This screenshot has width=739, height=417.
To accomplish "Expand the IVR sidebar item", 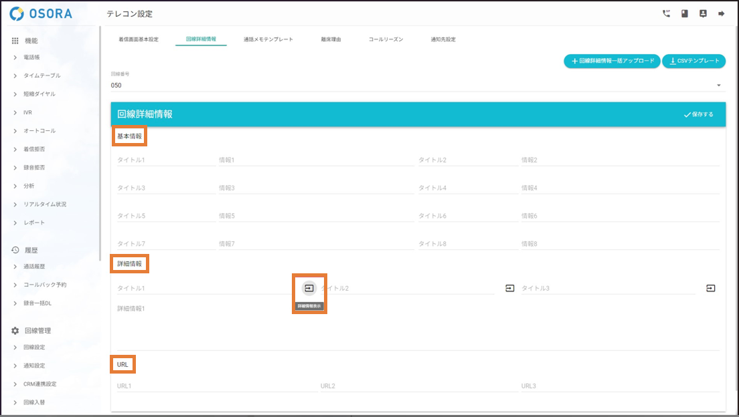I will [27, 112].
